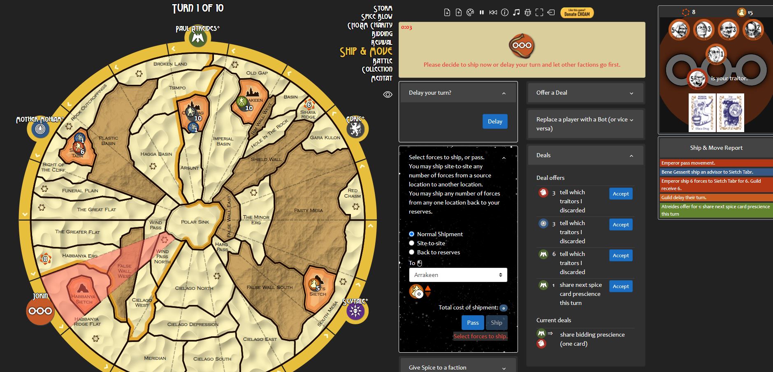The width and height of the screenshot is (773, 372).
Task: Click 'Guild delay their turn.' report entry
Action: coord(716,198)
